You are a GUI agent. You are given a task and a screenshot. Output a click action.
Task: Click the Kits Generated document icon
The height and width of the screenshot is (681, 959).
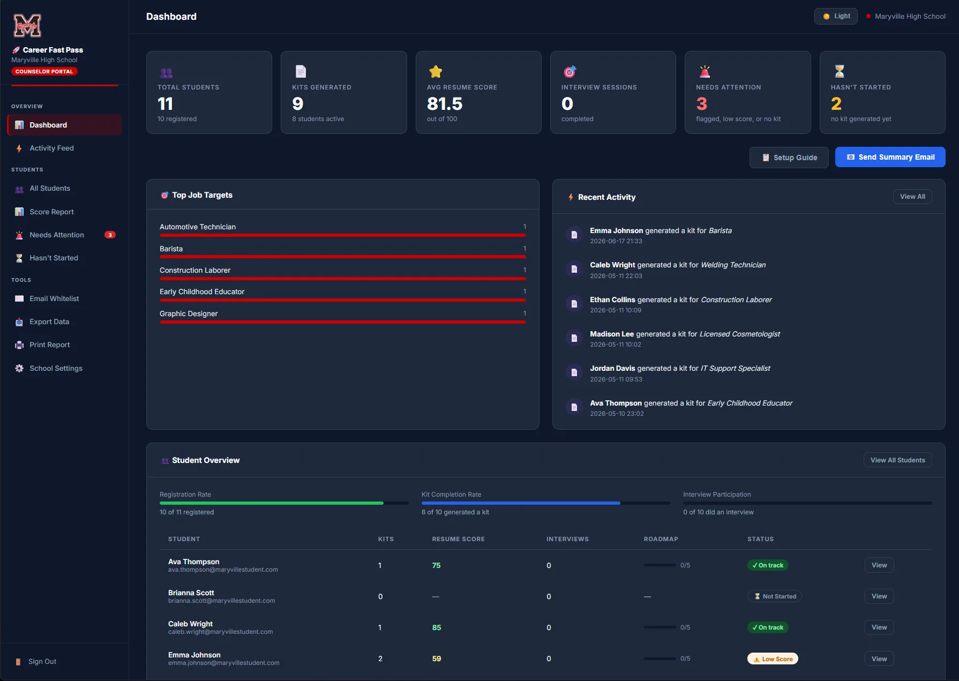click(x=301, y=71)
